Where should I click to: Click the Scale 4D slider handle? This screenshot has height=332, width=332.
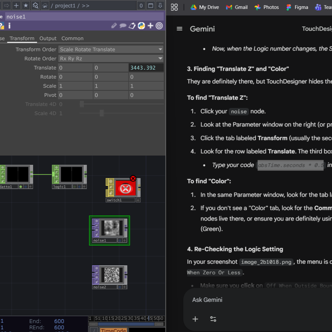101,113
